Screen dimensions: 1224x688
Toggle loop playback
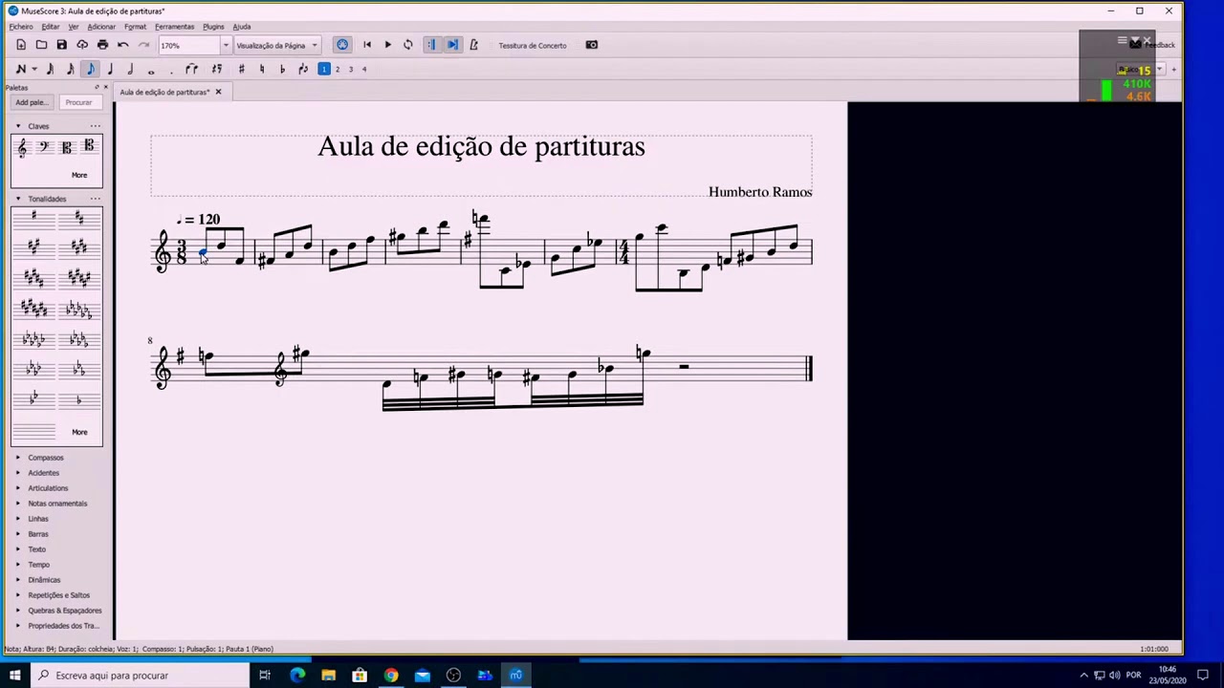pyautogui.click(x=408, y=45)
